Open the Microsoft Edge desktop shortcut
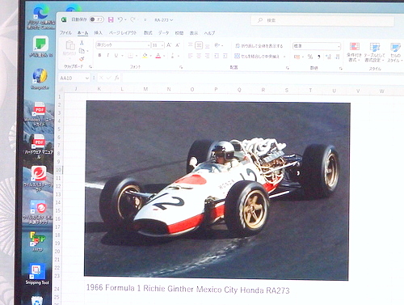 (x=41, y=17)
